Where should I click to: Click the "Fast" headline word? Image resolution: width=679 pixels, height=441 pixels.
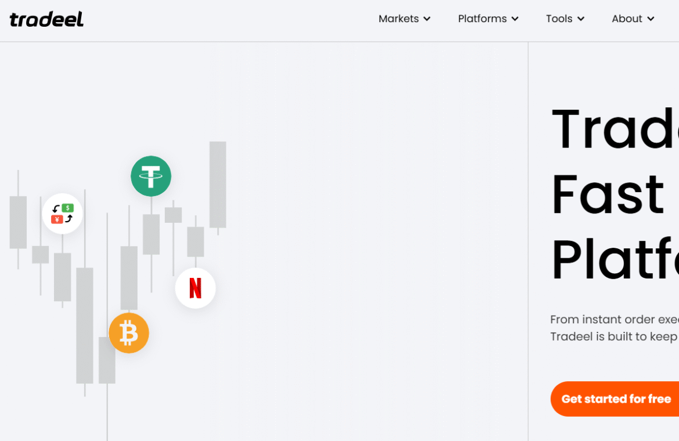(607, 194)
